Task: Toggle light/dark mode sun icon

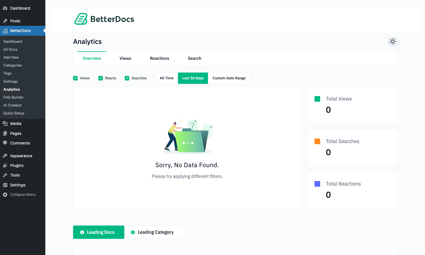Action: 393,41
